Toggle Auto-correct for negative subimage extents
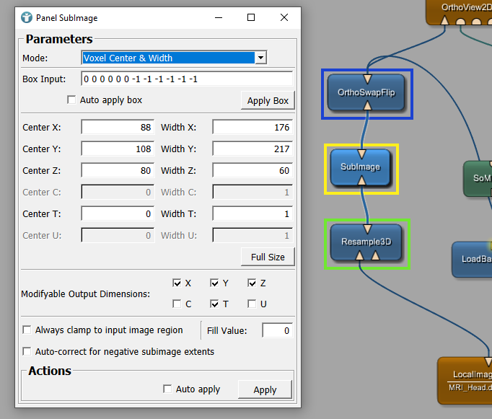Image resolution: width=492 pixels, height=419 pixels. (27, 352)
